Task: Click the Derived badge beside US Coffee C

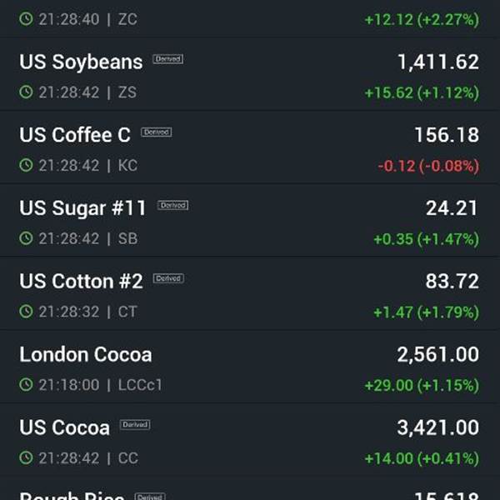Action: (157, 132)
